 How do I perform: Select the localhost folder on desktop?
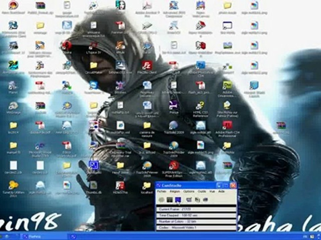point(147,187)
